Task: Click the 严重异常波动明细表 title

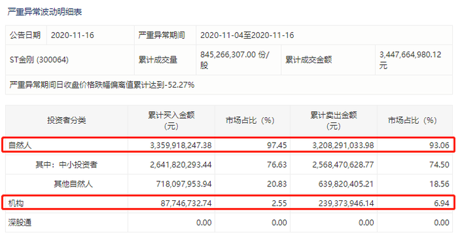Action: coord(44,12)
